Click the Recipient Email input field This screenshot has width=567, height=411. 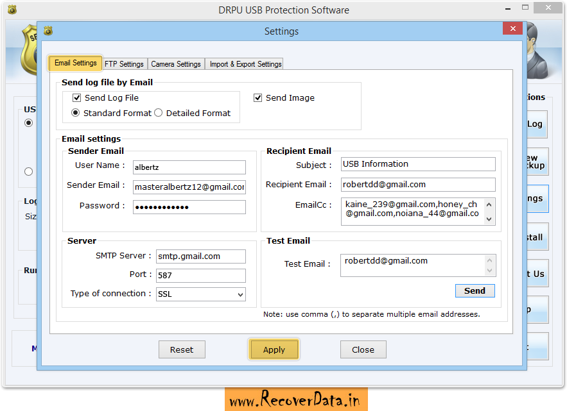418,185
